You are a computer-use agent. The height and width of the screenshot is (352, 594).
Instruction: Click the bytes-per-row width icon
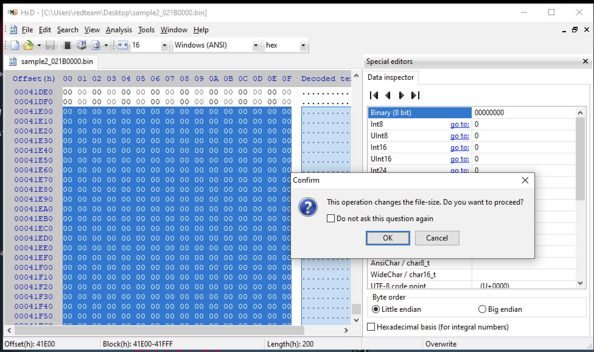tap(123, 45)
